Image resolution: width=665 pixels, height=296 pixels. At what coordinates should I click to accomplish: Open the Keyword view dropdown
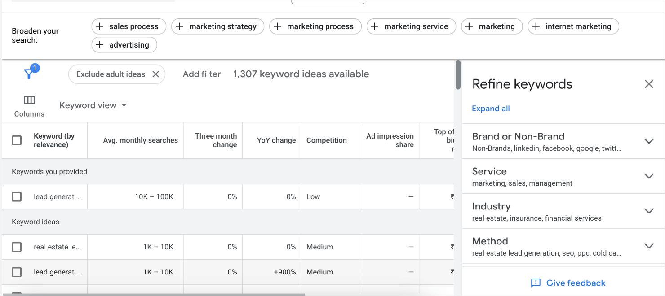[93, 105]
